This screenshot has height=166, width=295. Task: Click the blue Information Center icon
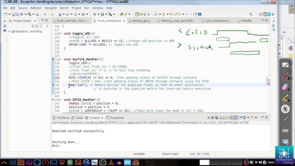point(200,14)
